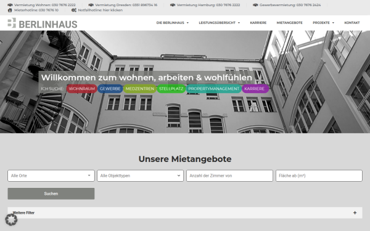Select the blue Gewerbe pill

coord(110,89)
